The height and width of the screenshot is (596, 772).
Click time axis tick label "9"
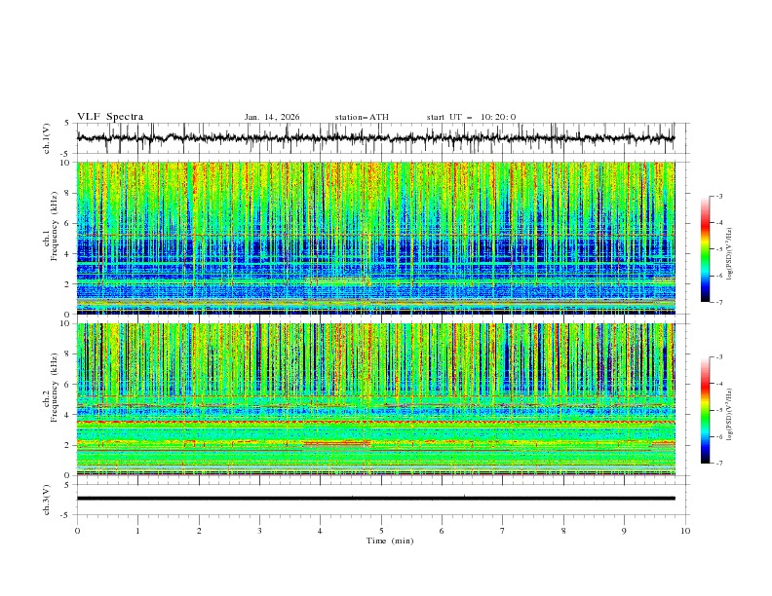(624, 531)
